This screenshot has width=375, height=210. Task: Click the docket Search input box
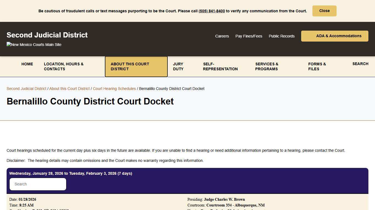(x=38, y=184)
